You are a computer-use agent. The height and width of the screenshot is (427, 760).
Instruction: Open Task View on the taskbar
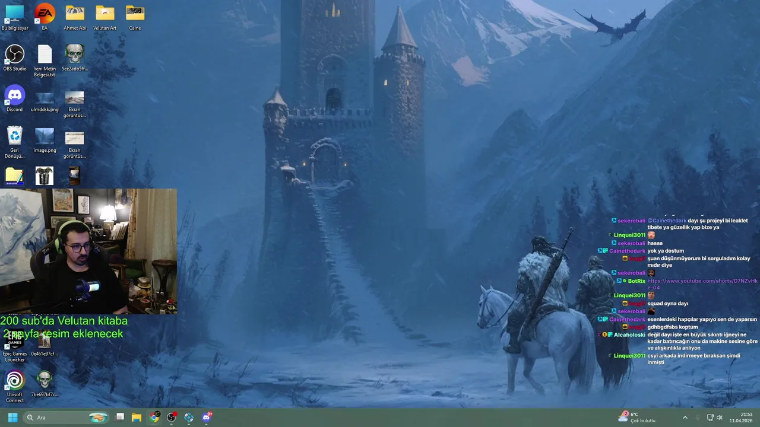pyautogui.click(x=119, y=418)
